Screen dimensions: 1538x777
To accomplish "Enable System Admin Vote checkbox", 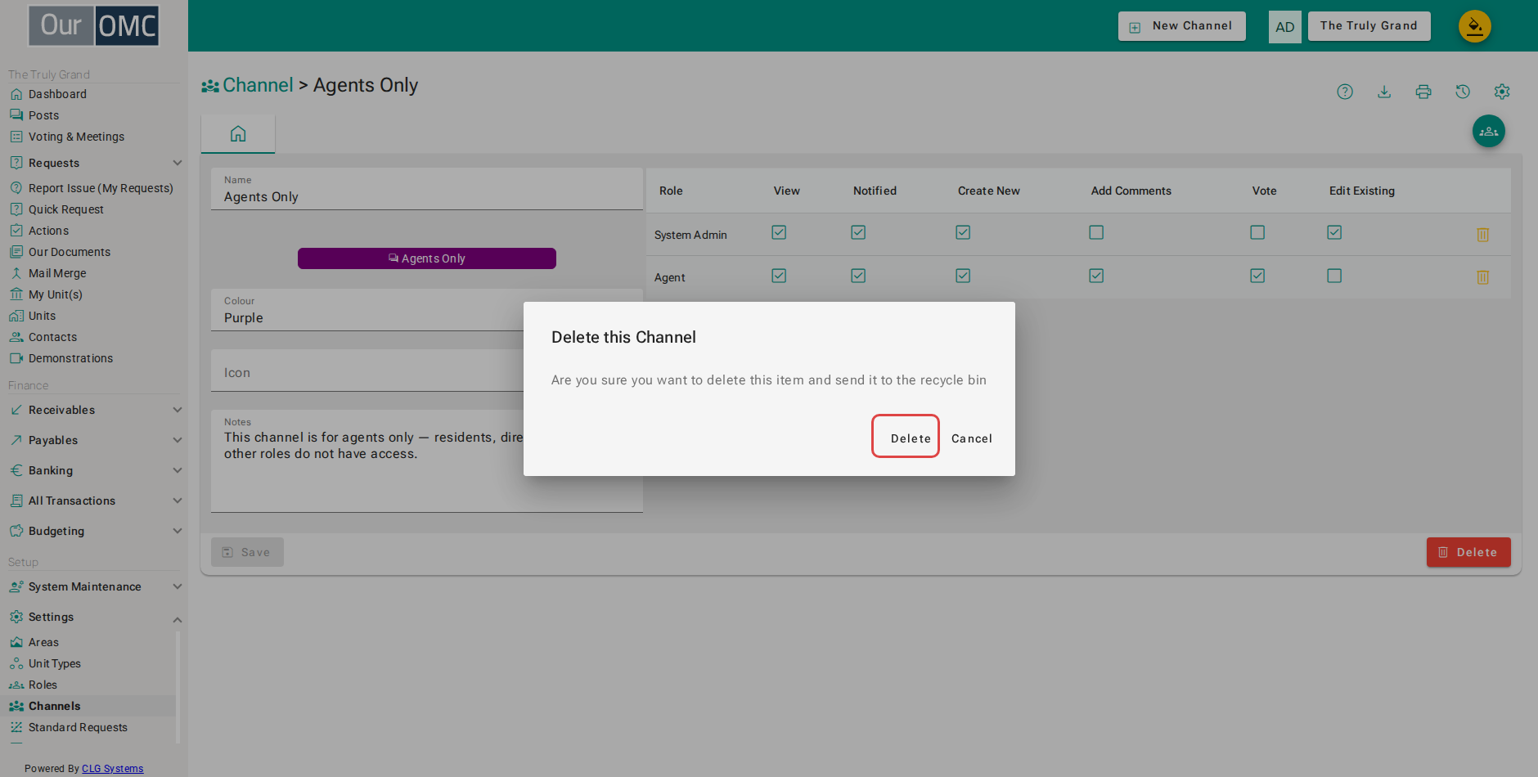I will [1257, 232].
